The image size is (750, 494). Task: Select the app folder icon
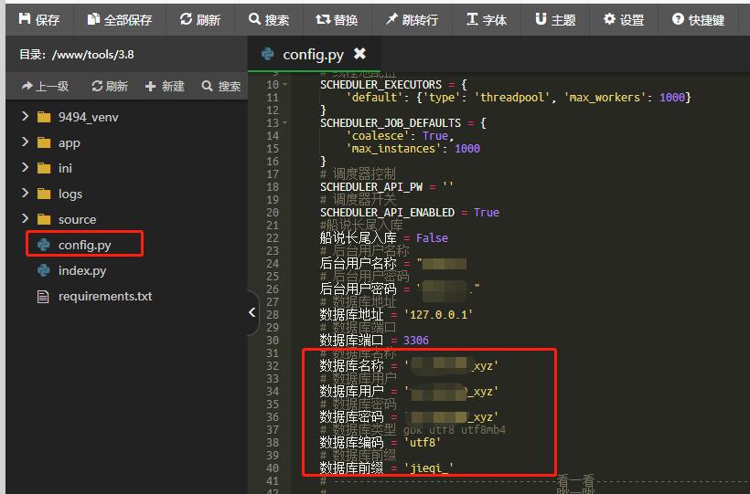(44, 142)
